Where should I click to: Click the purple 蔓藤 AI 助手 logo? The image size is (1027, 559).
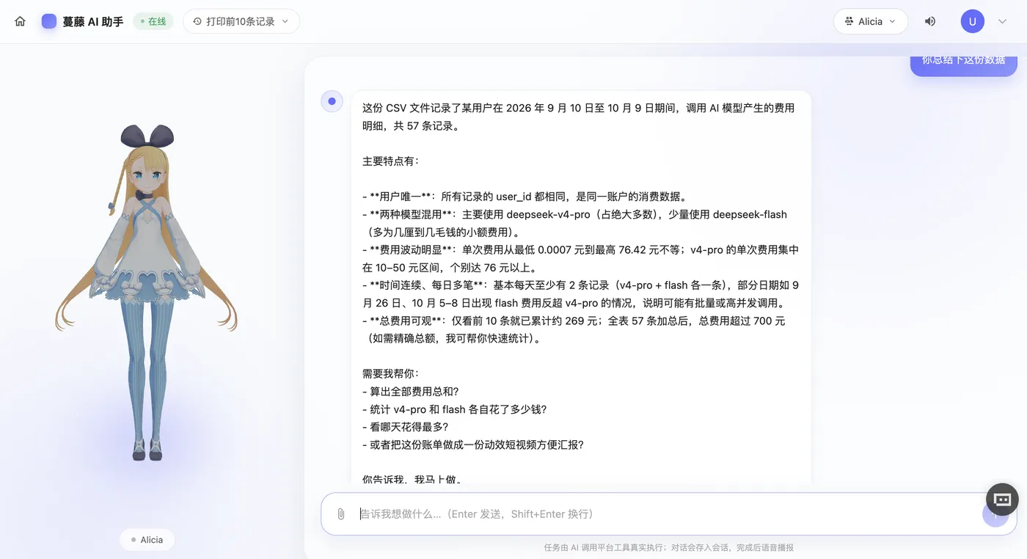point(49,21)
